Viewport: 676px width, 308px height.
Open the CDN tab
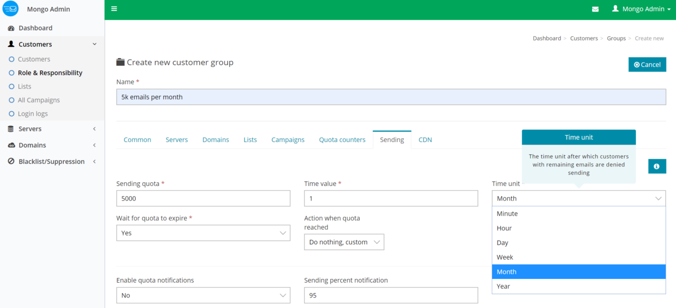pos(425,139)
